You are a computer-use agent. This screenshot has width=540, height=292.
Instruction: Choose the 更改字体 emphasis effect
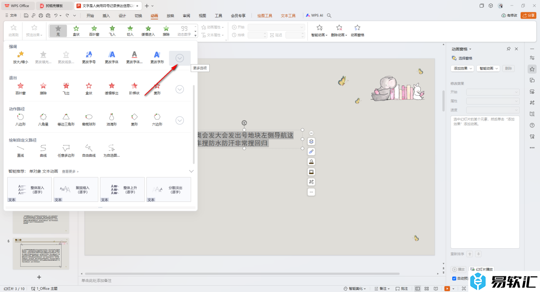[x=111, y=57]
